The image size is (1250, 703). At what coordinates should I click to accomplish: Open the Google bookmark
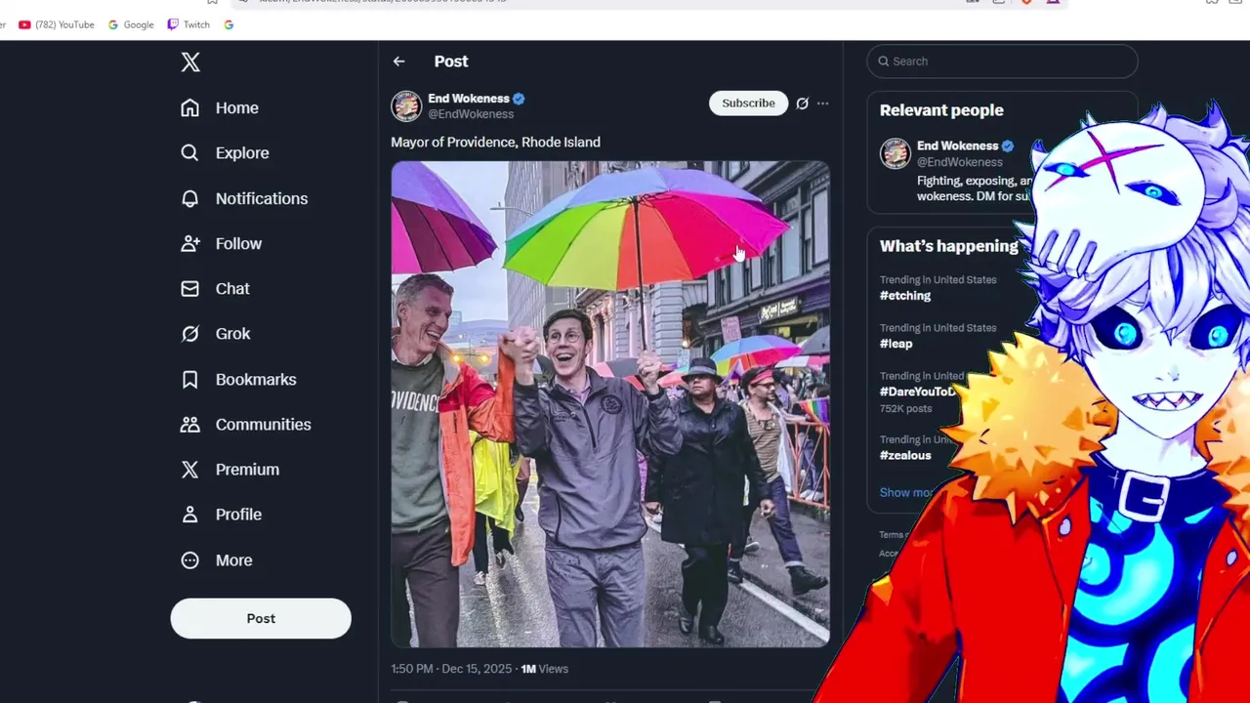[x=131, y=24]
